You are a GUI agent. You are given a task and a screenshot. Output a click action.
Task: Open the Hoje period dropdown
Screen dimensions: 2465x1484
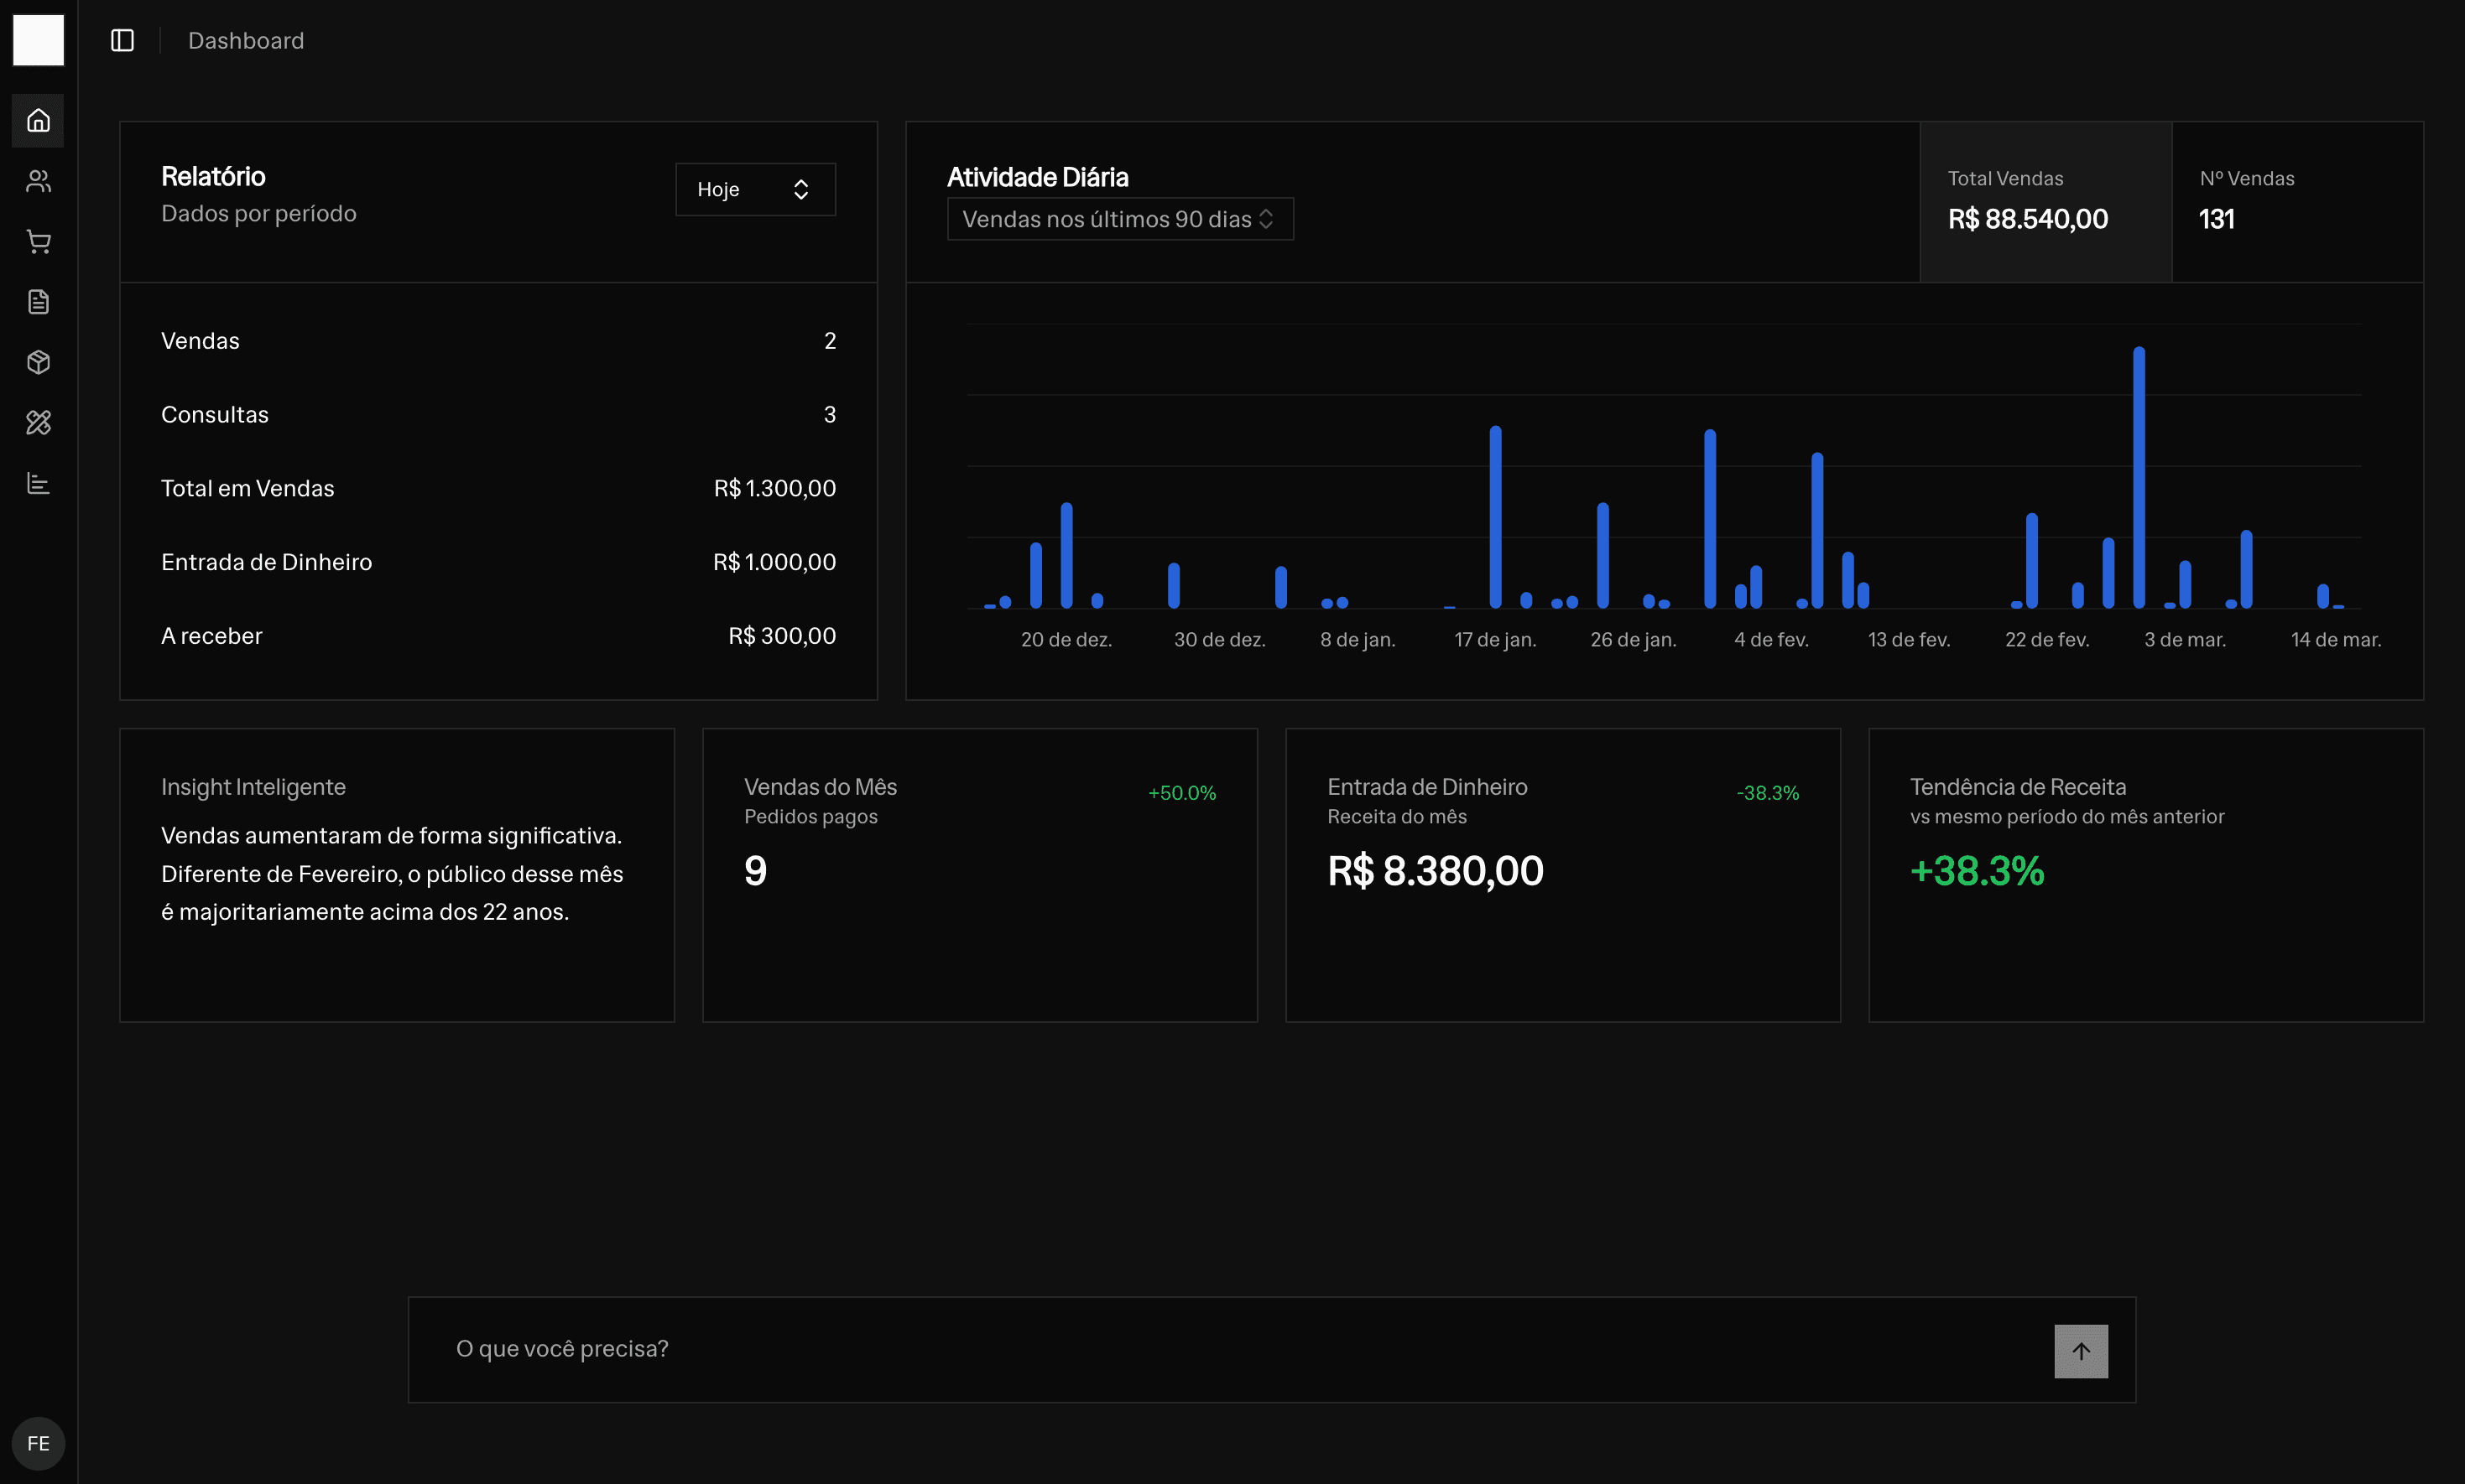click(x=754, y=189)
